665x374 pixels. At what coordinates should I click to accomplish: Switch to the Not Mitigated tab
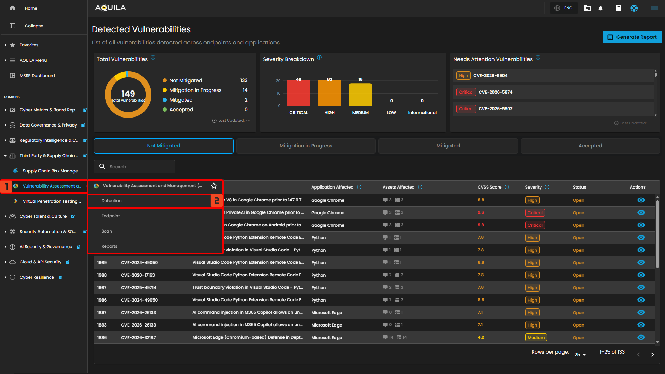point(164,146)
